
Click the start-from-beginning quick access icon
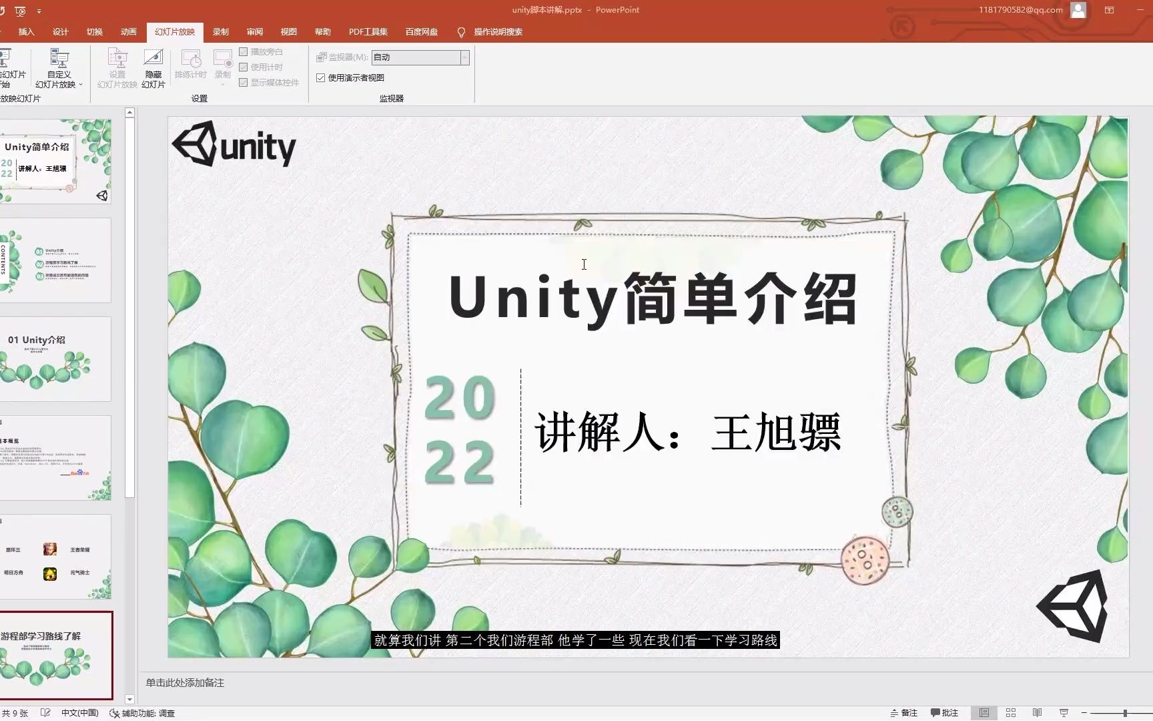(x=20, y=11)
